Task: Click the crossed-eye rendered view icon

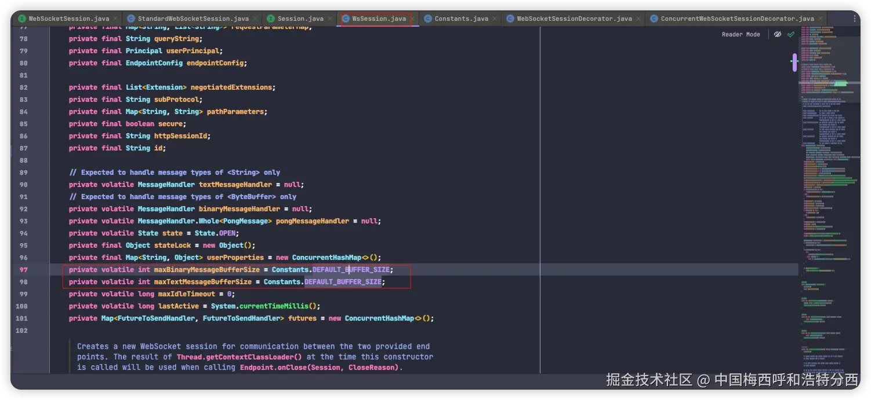Action: pyautogui.click(x=778, y=34)
